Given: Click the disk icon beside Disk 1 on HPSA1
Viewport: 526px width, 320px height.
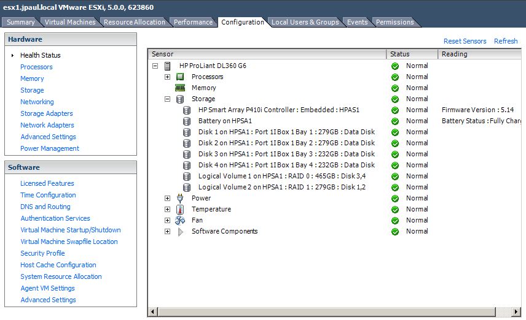Looking at the screenshot, I should coord(187,132).
